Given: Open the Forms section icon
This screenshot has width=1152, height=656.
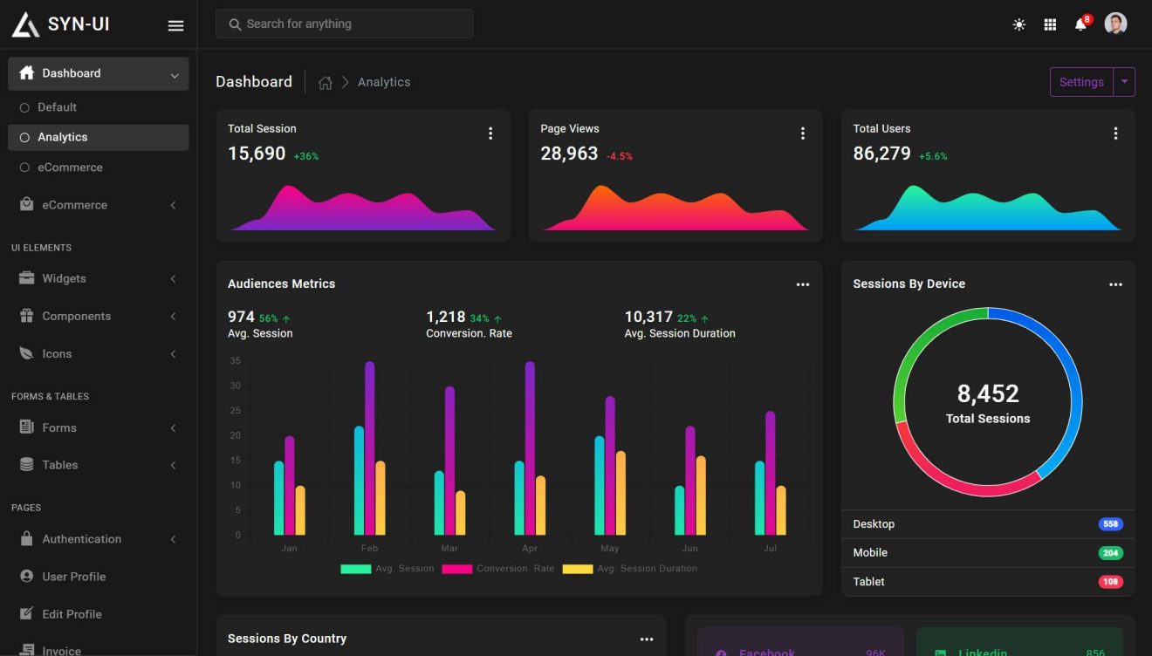Looking at the screenshot, I should (x=27, y=427).
